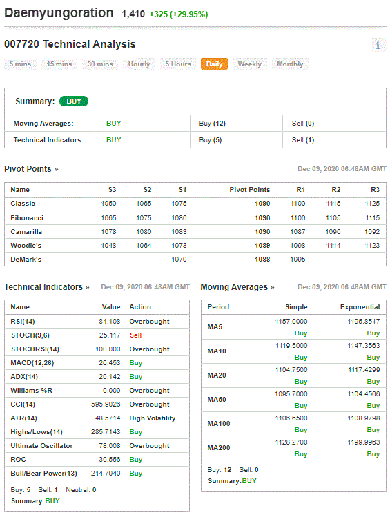Click the Ultimate Oscillator indicator name
Image resolution: width=390 pixels, height=517 pixels.
tap(41, 446)
